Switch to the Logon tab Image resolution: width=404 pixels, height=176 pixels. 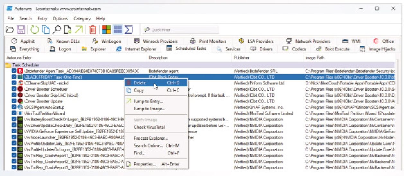coord(60,49)
